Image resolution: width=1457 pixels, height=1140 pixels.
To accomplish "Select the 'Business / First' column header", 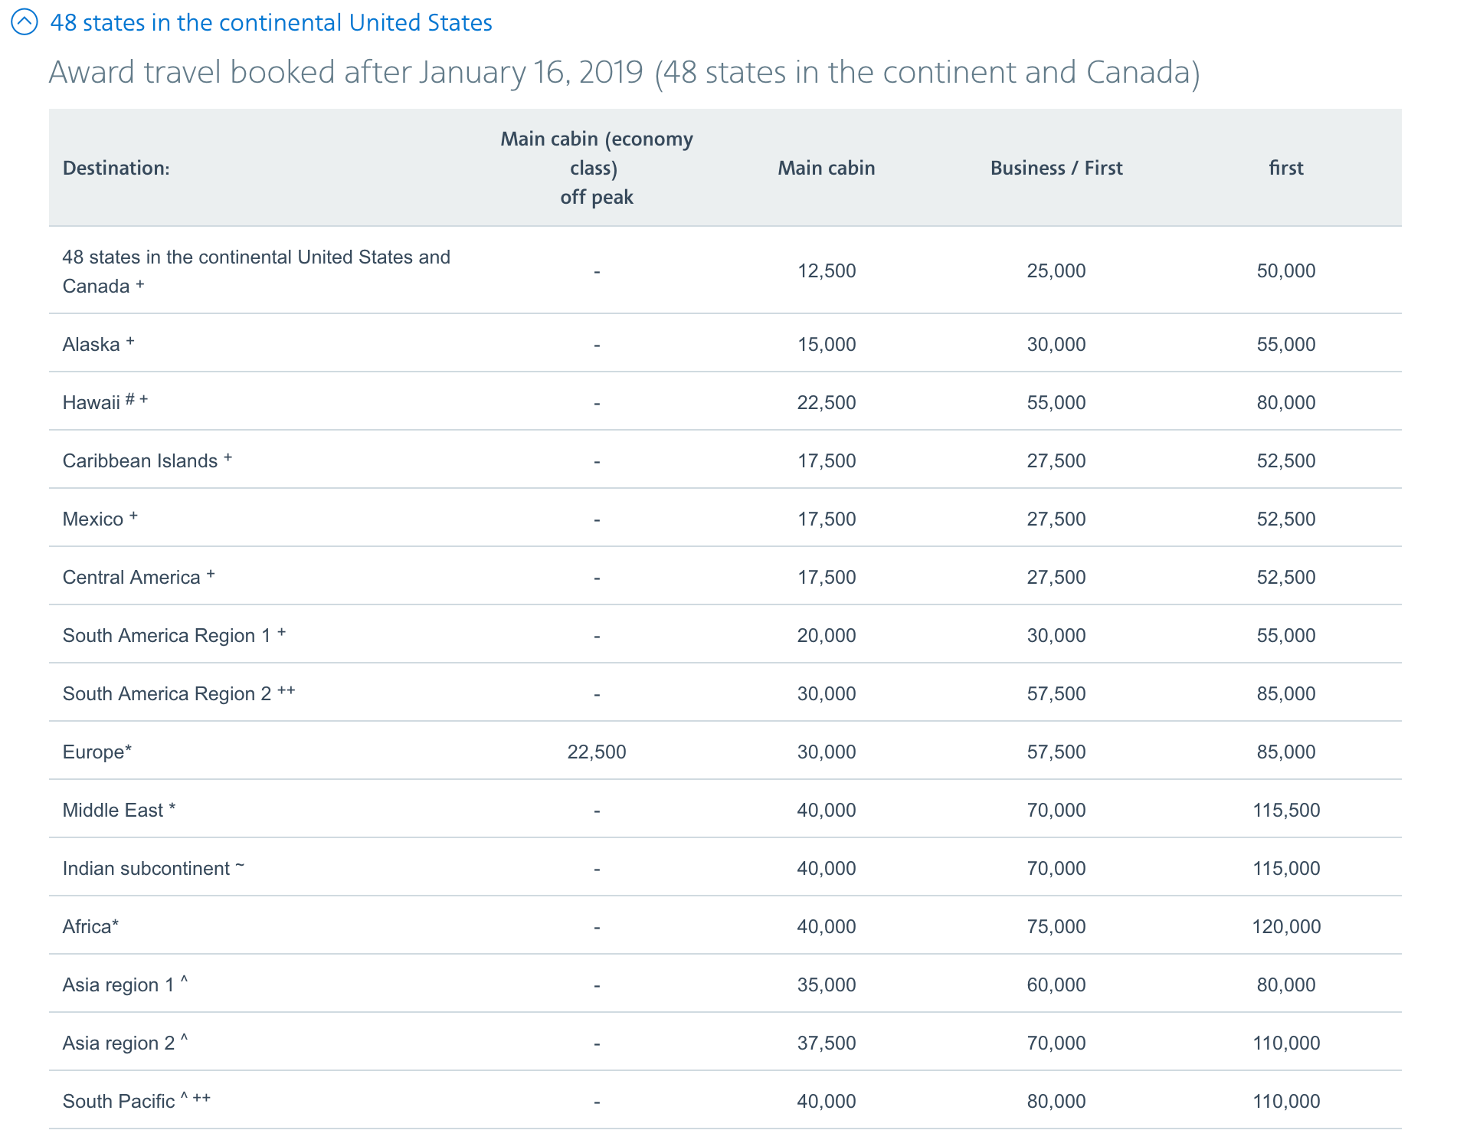I will [1056, 168].
